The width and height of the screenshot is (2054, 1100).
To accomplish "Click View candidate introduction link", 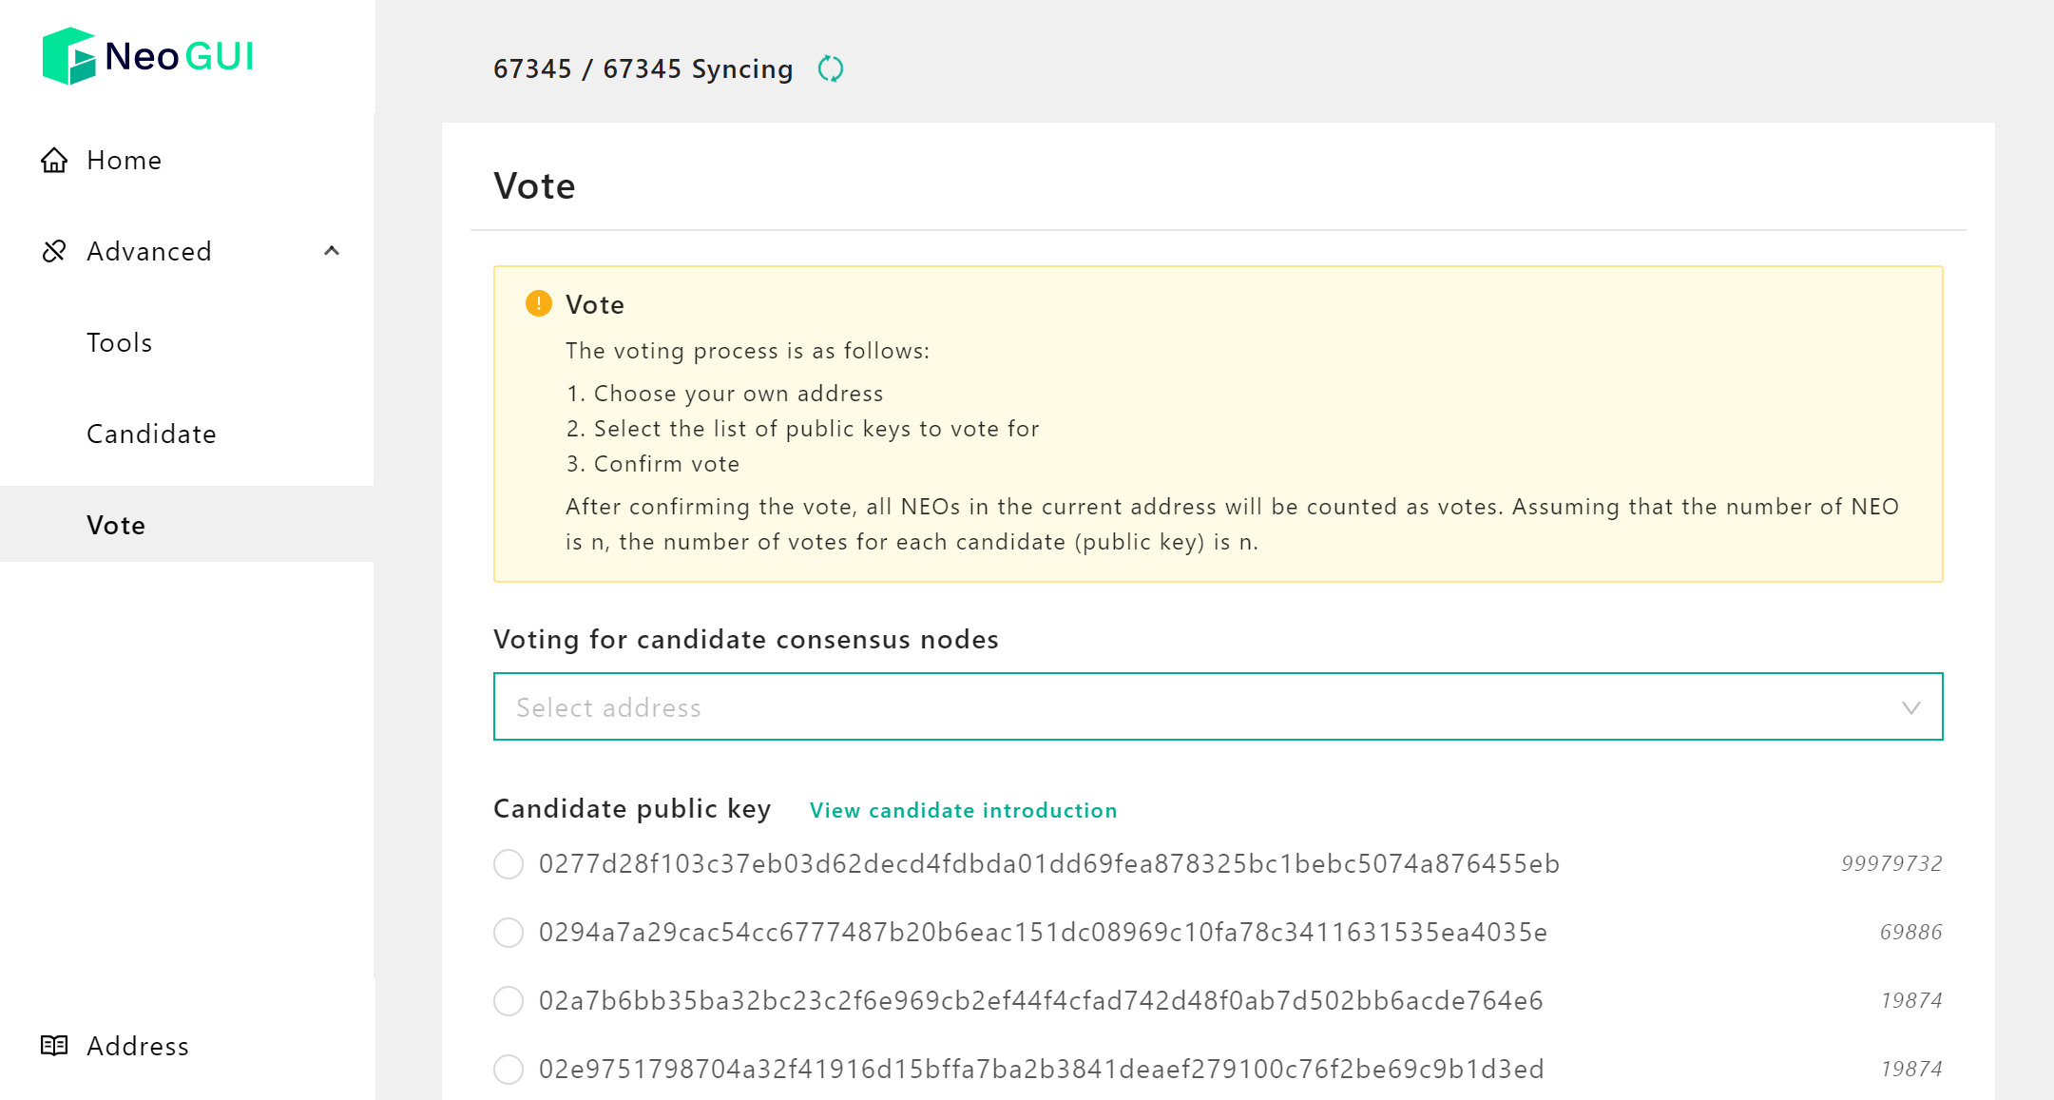I will [x=964, y=810].
